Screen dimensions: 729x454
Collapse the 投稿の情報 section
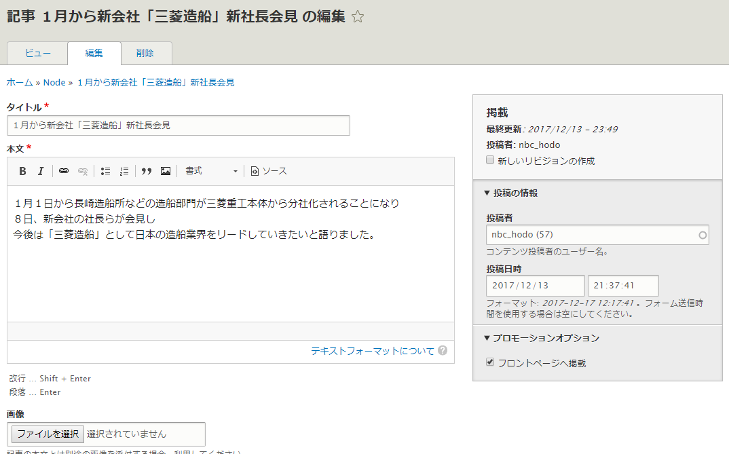(x=511, y=193)
